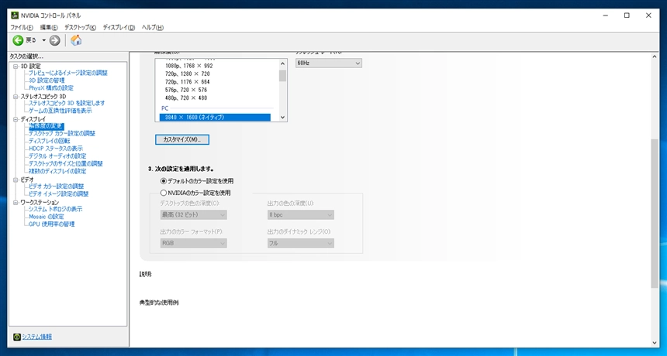The height and width of the screenshot is (356, 667).
Task: Open the ディスプレイ(D) menu
Action: coord(119,28)
